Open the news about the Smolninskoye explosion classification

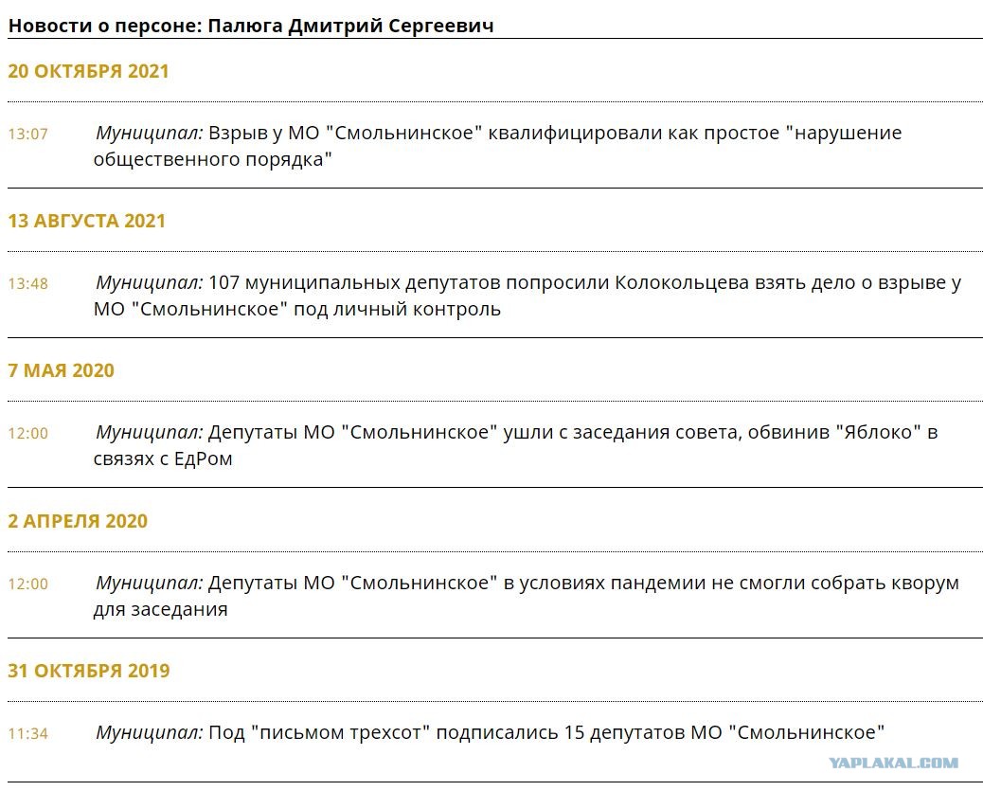click(x=498, y=146)
